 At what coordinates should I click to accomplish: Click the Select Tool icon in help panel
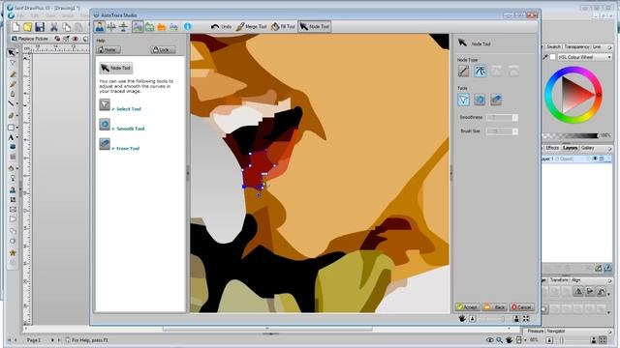tap(105, 104)
